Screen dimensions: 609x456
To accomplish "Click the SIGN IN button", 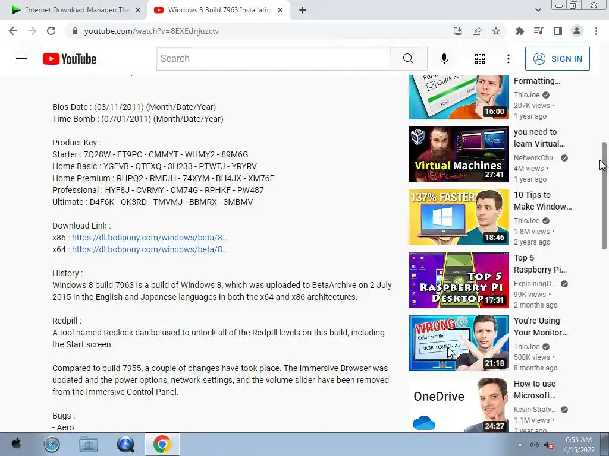I will (x=557, y=59).
